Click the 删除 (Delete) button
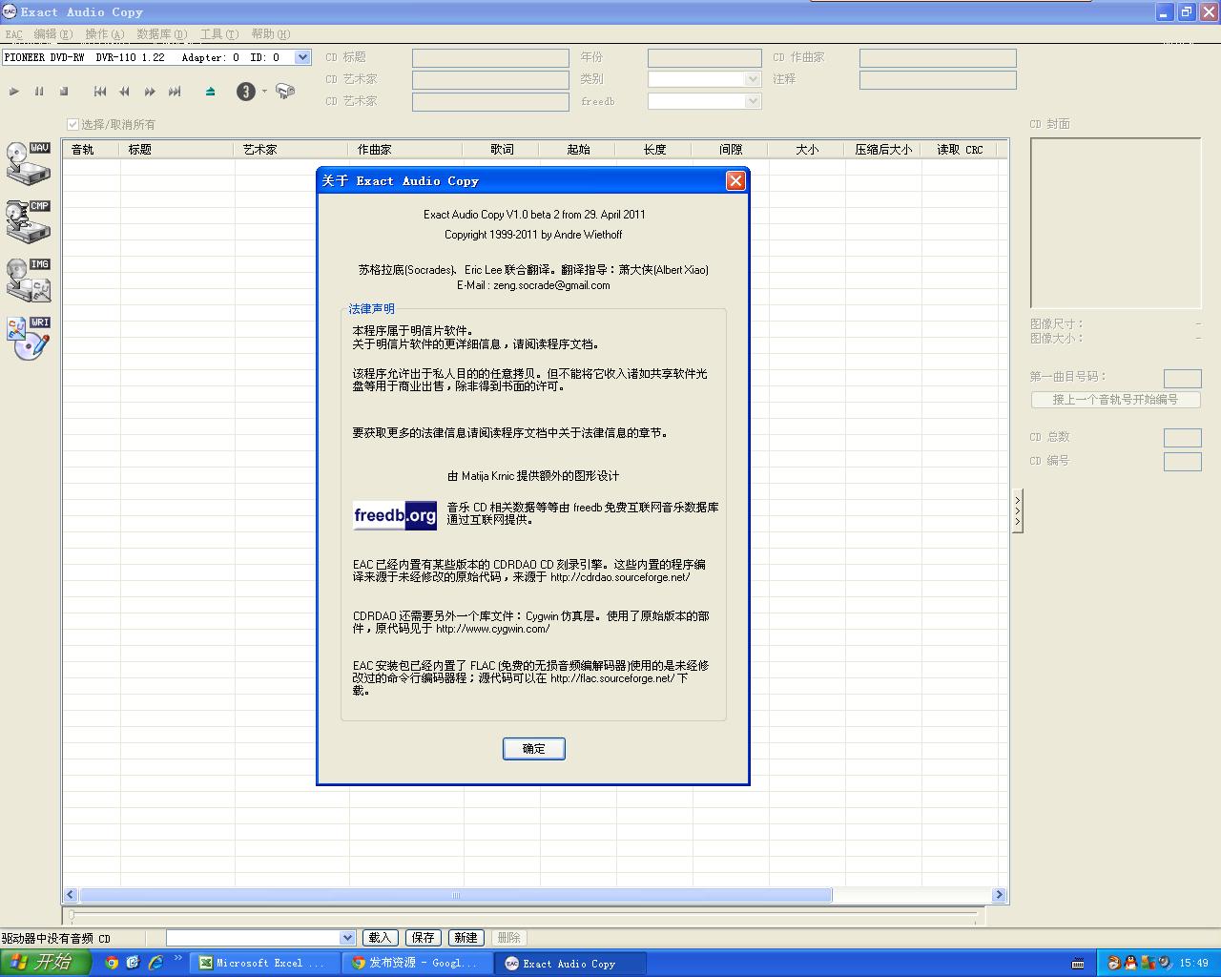Image resolution: width=1221 pixels, height=977 pixels. tap(509, 938)
